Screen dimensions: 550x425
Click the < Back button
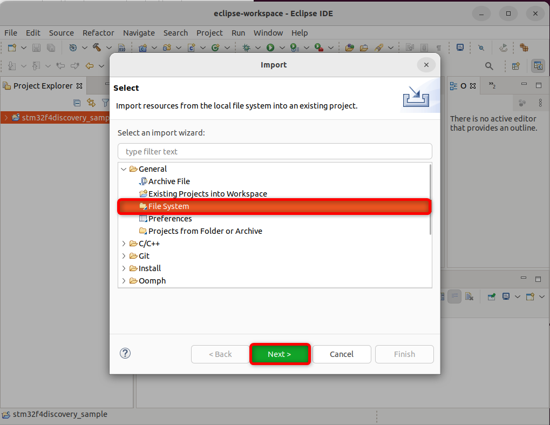click(220, 354)
